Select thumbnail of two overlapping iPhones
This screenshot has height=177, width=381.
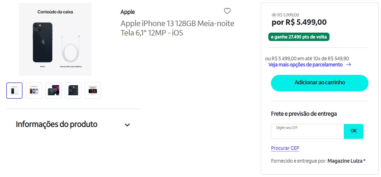[54, 91]
